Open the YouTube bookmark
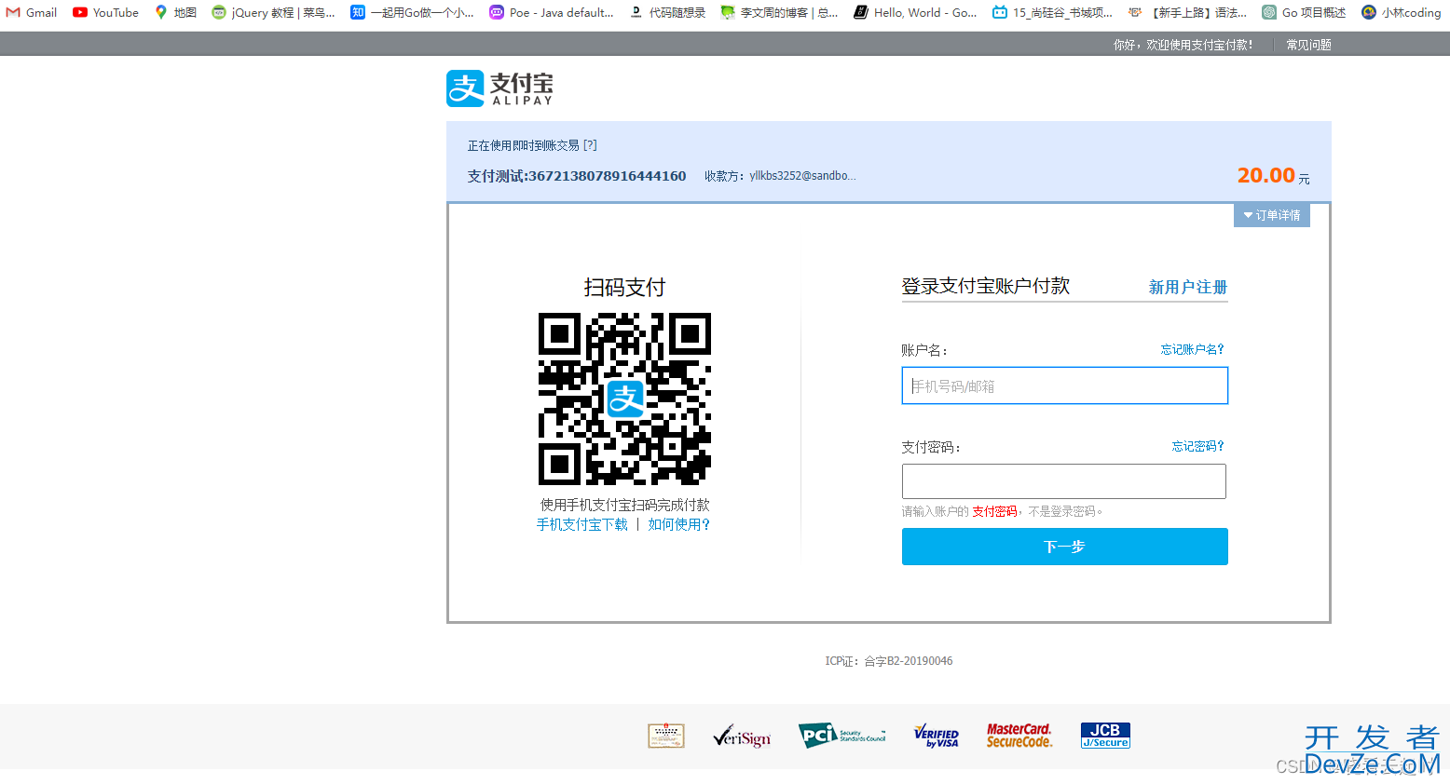This screenshot has height=784, width=1450. tap(105, 12)
